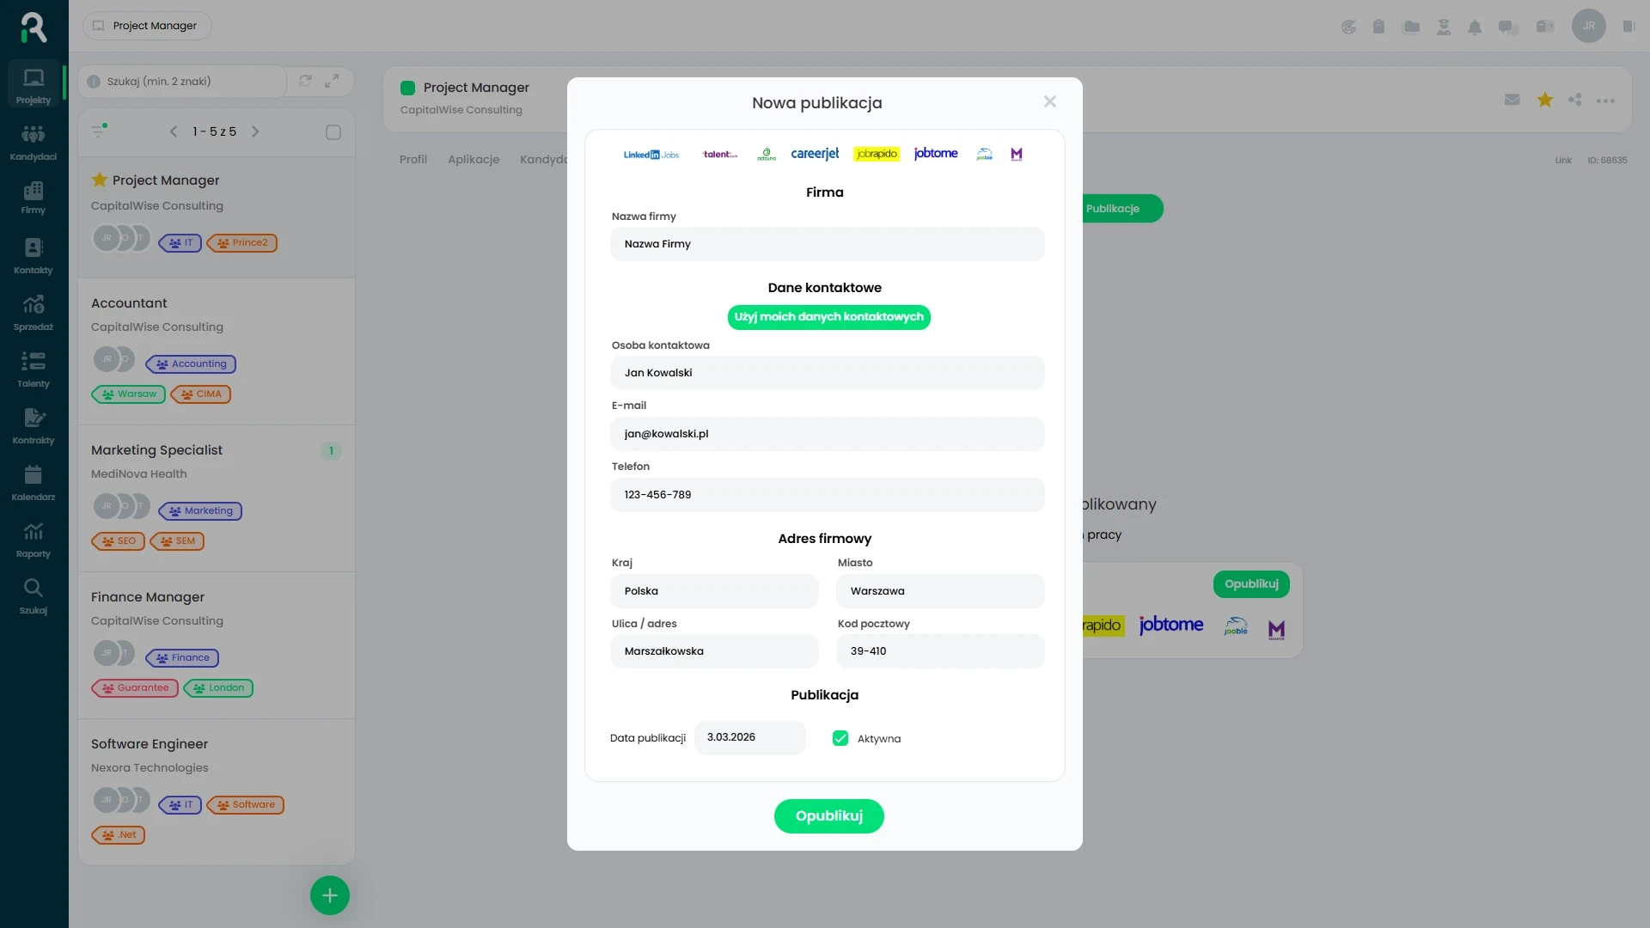
Task: Uncheck the Aktywna checkbox
Action: coord(840,738)
